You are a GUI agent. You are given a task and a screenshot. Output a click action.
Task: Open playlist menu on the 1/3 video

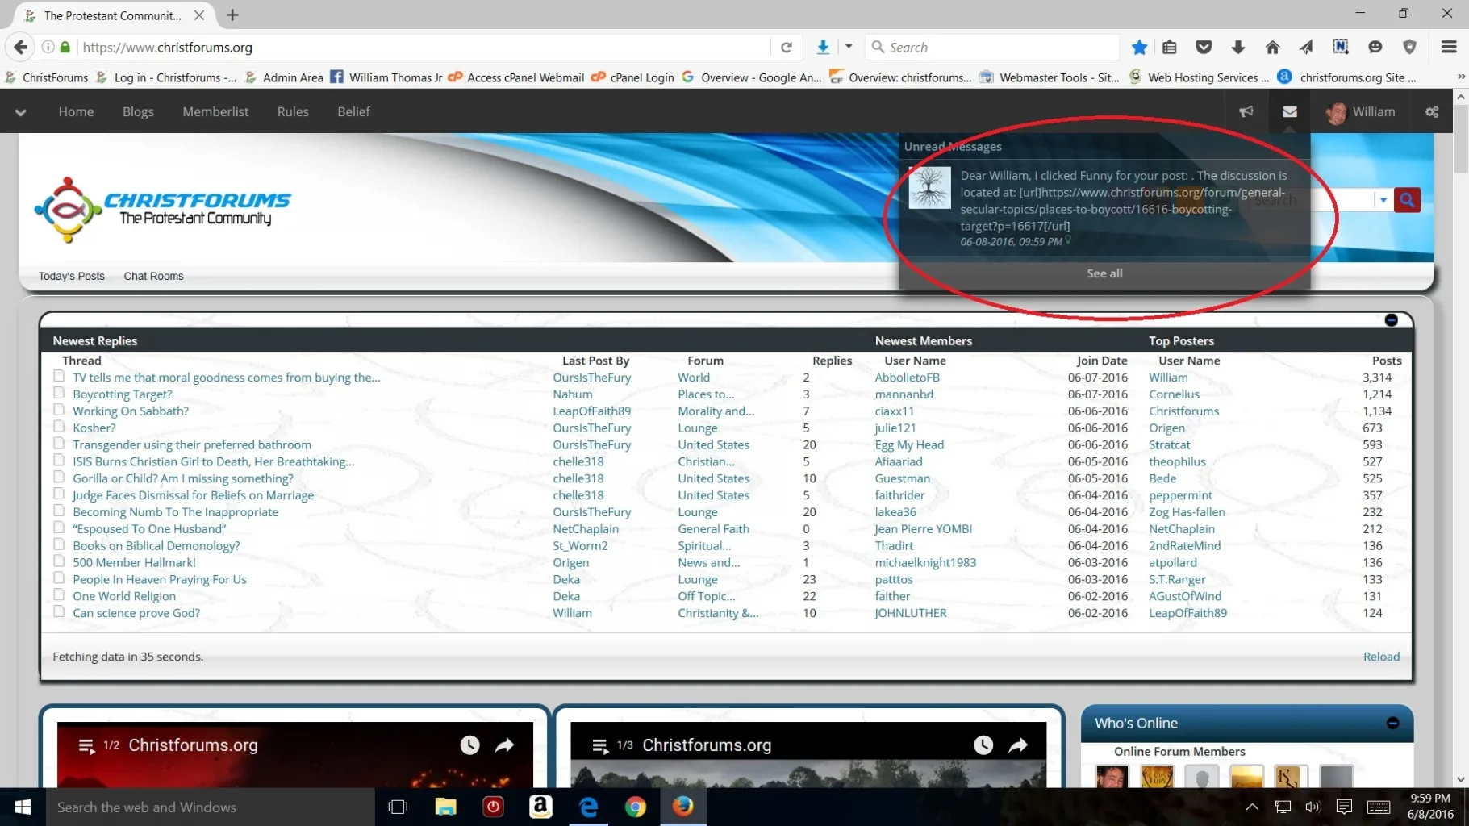(599, 746)
